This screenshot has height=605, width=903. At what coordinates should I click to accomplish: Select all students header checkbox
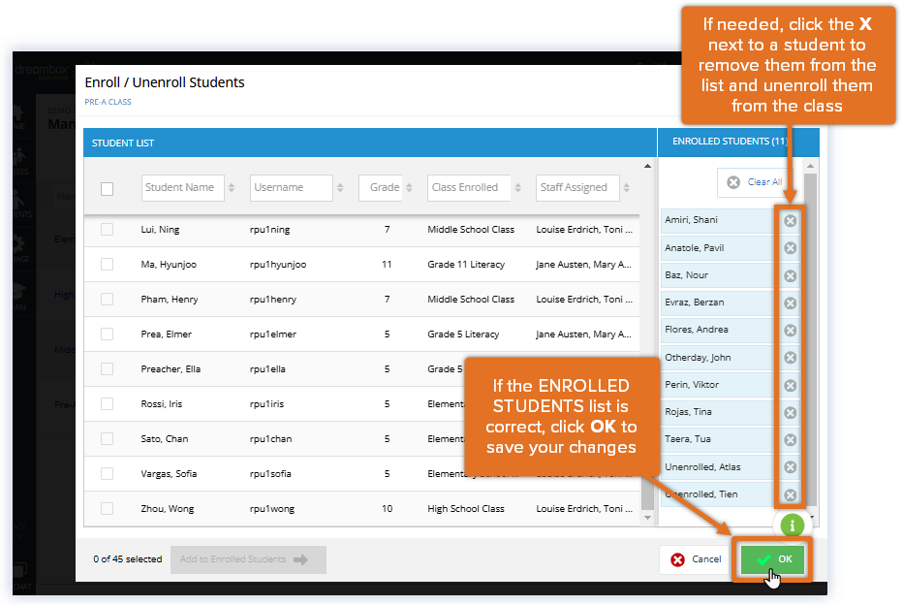coord(108,189)
